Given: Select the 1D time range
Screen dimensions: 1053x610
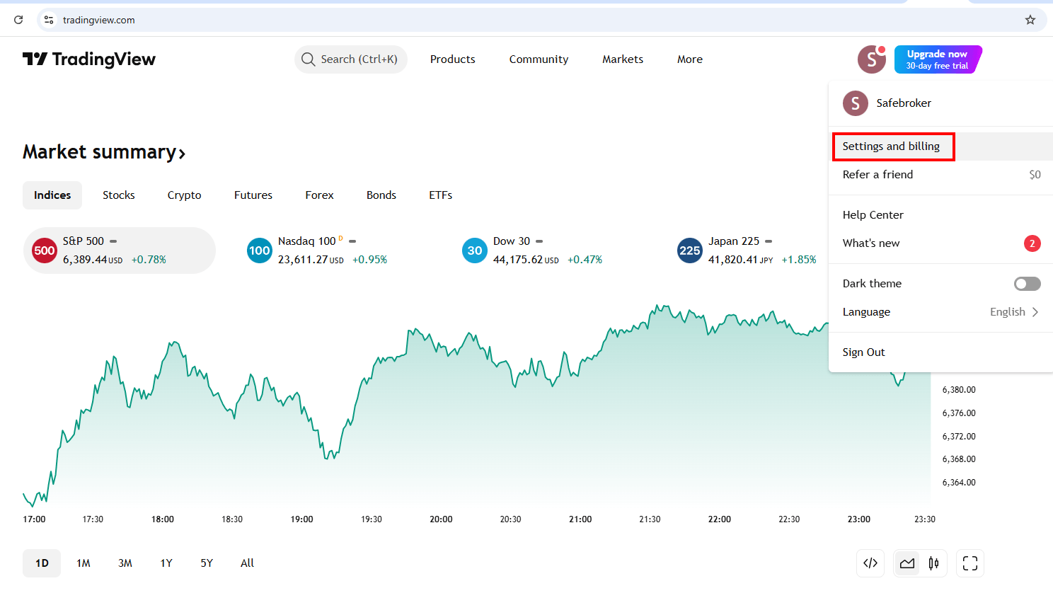Looking at the screenshot, I should (x=42, y=563).
